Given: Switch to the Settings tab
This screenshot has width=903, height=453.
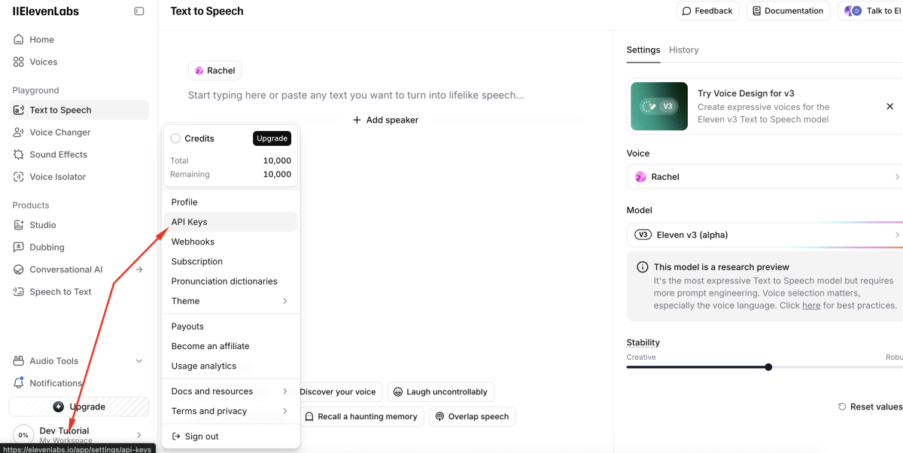Looking at the screenshot, I should 643,50.
